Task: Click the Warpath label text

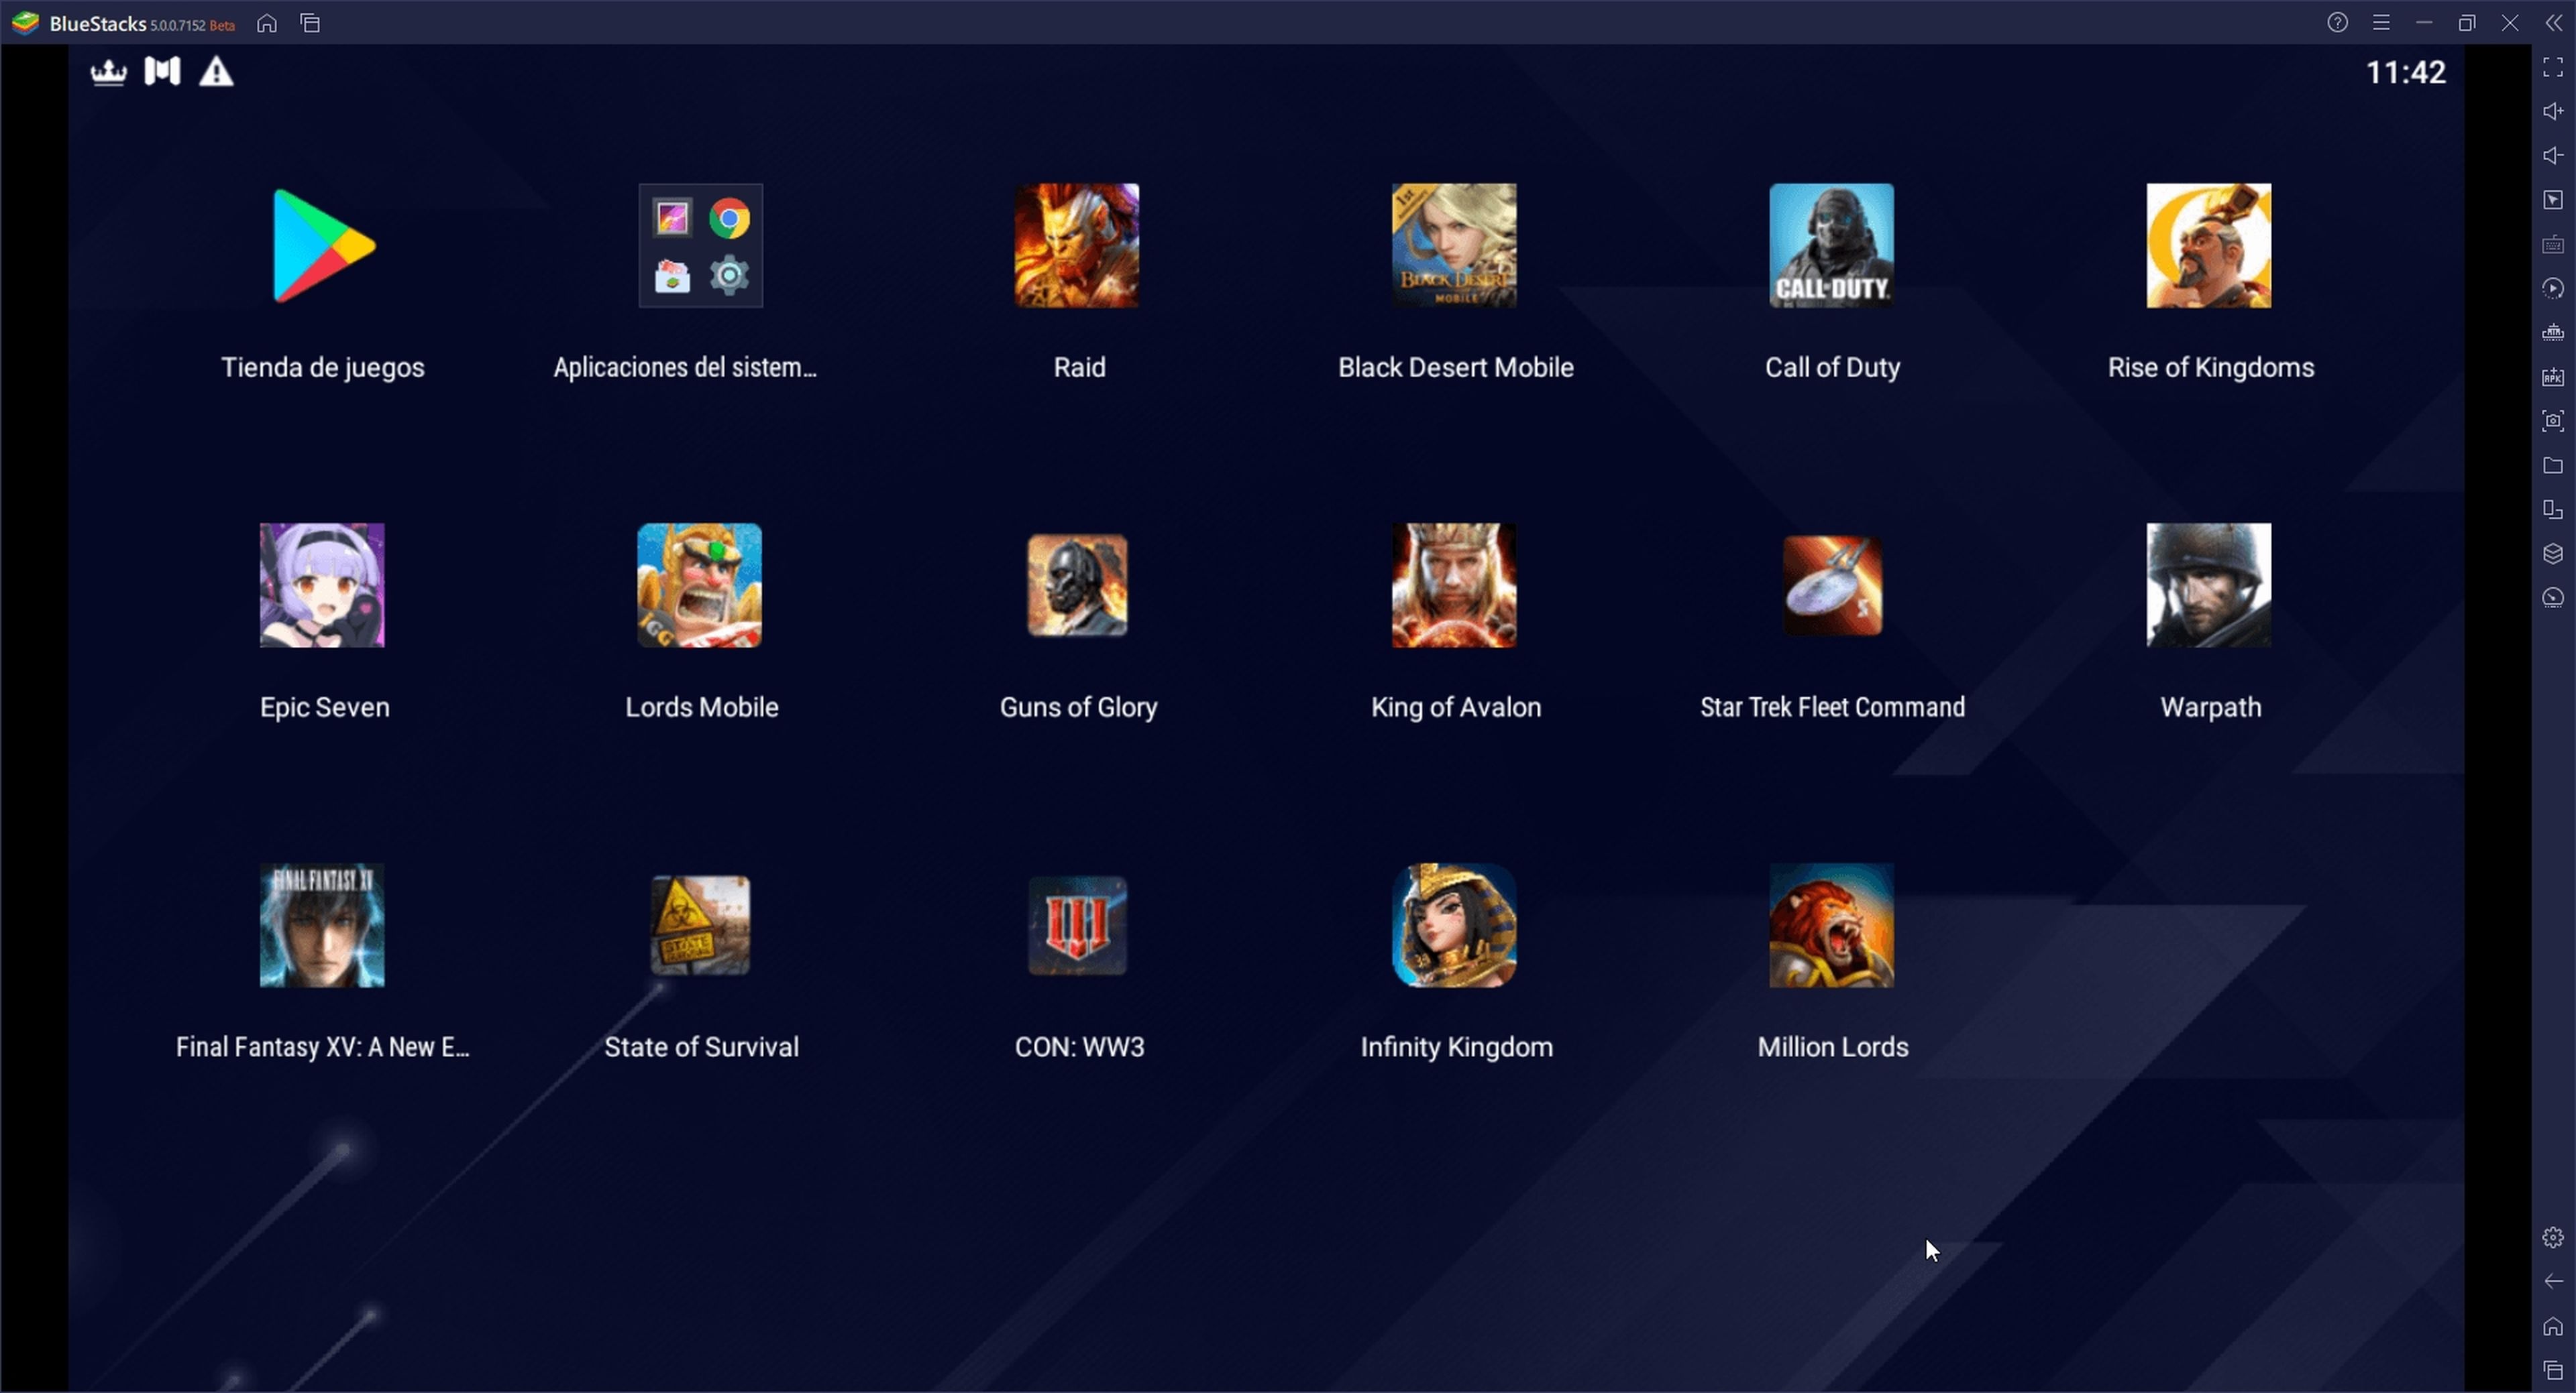Action: pyautogui.click(x=2210, y=707)
